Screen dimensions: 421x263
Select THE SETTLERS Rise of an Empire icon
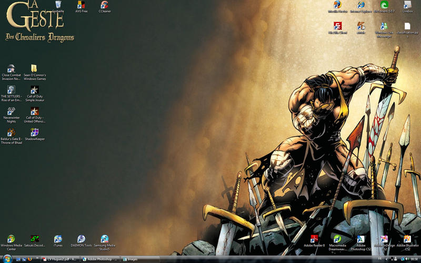pos(11,94)
